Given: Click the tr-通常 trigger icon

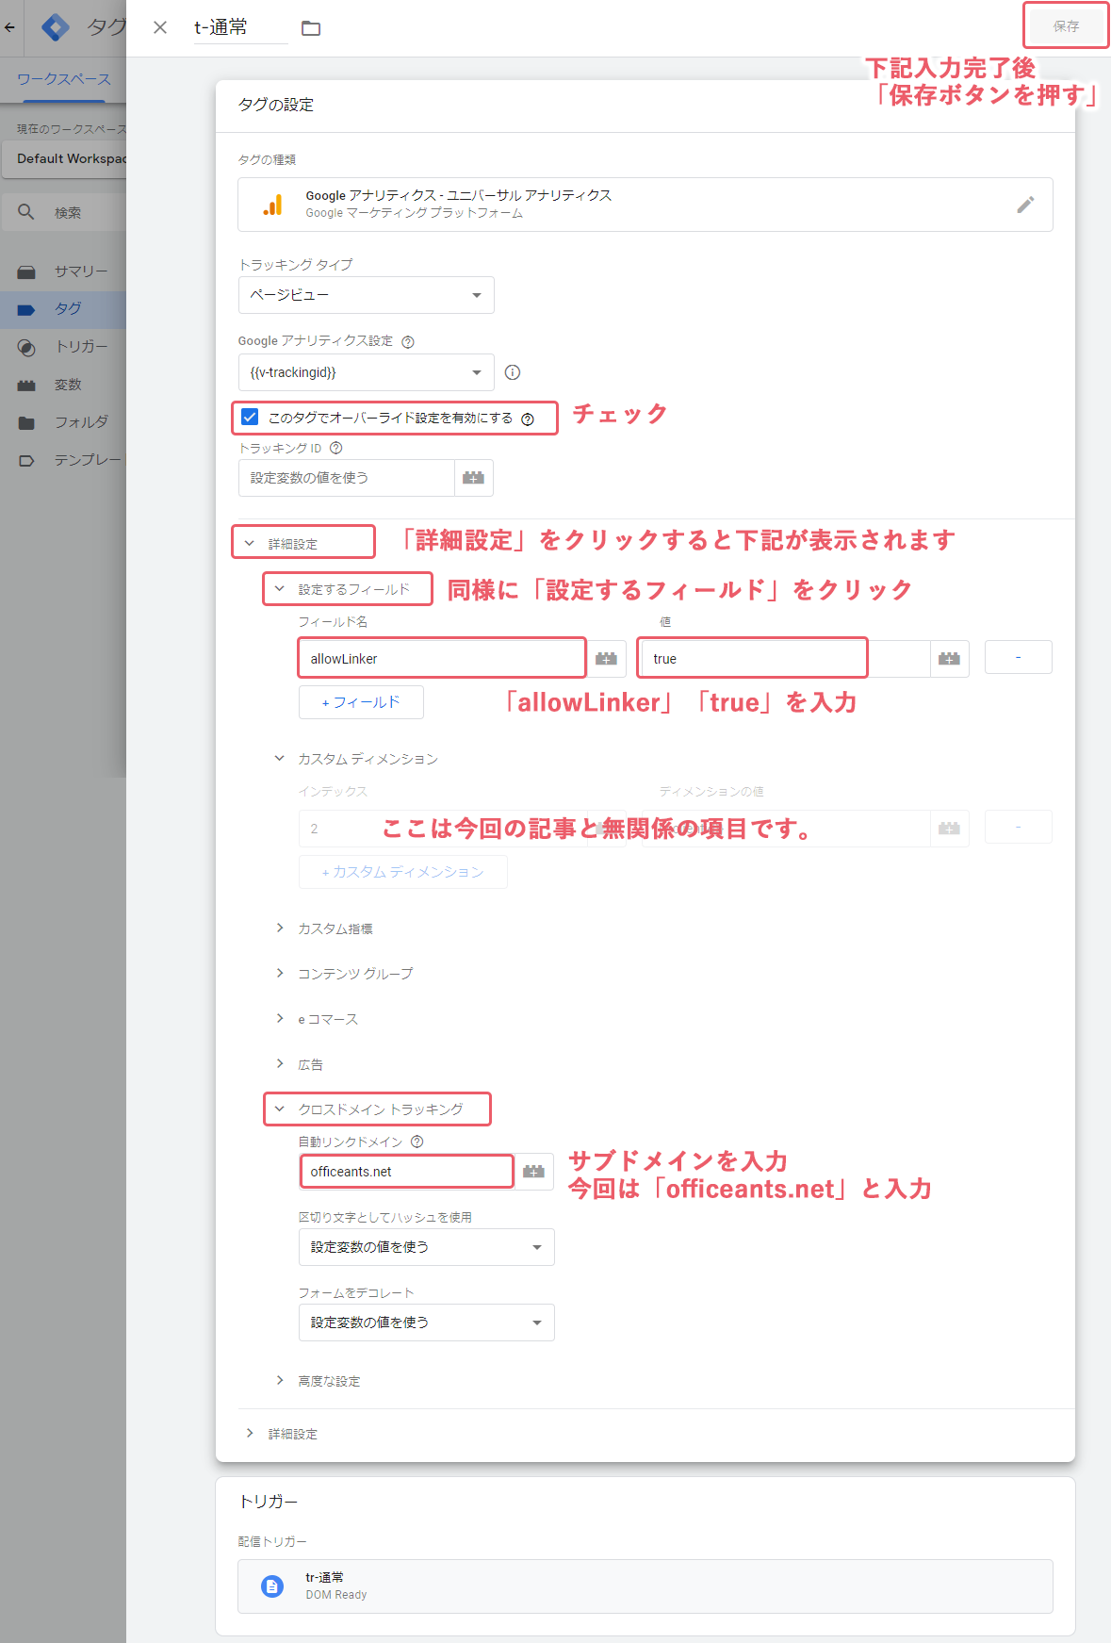Looking at the screenshot, I should tap(272, 1586).
